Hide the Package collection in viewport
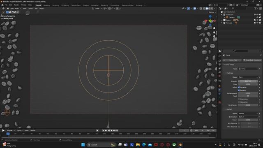This screenshot has width=263, height=148. [x=258, y=23]
